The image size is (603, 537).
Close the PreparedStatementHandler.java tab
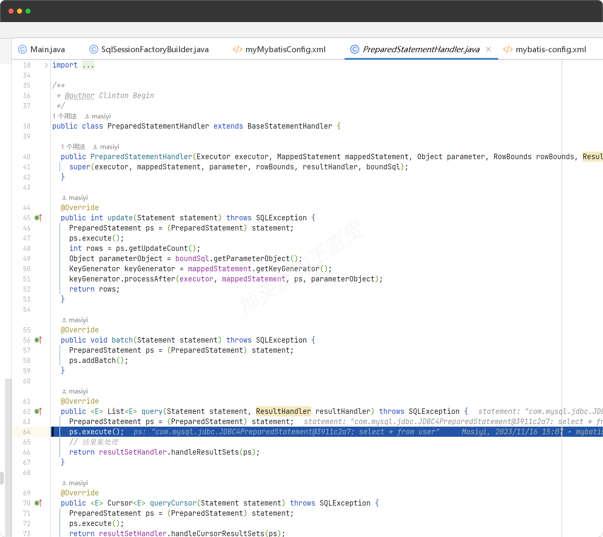click(x=488, y=49)
